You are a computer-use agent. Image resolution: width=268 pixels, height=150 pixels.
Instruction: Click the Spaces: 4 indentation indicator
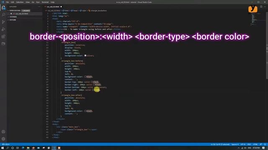pyautogui.click(x=235, y=145)
